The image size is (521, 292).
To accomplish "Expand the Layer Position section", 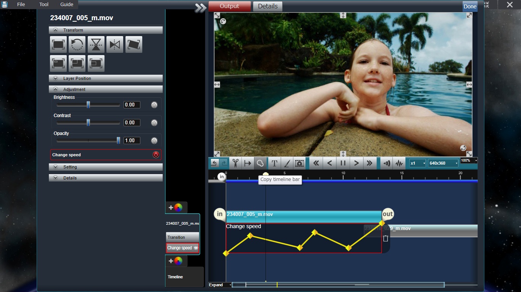I will pos(106,78).
